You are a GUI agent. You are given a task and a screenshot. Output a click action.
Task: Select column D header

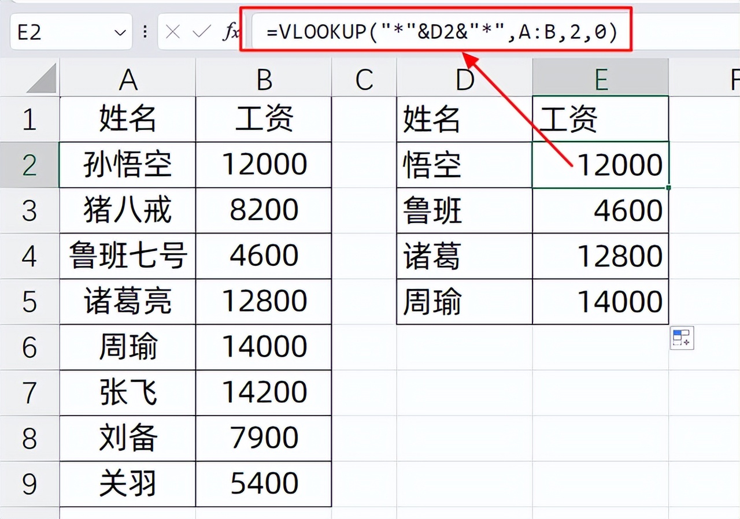tap(465, 79)
